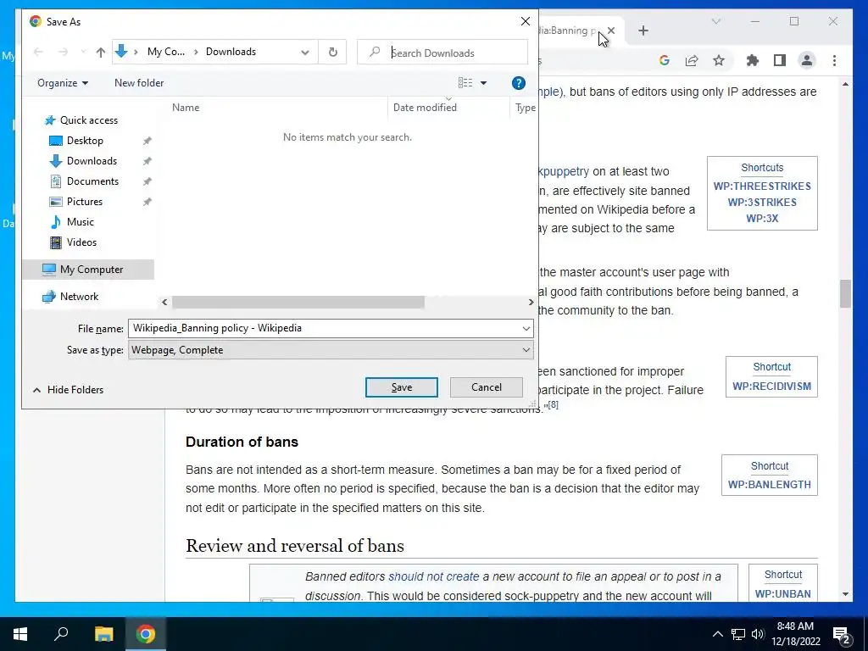Viewport: 868px width, 651px height.
Task: Click the horizontal scrollbar left arrow
Action: point(164,303)
